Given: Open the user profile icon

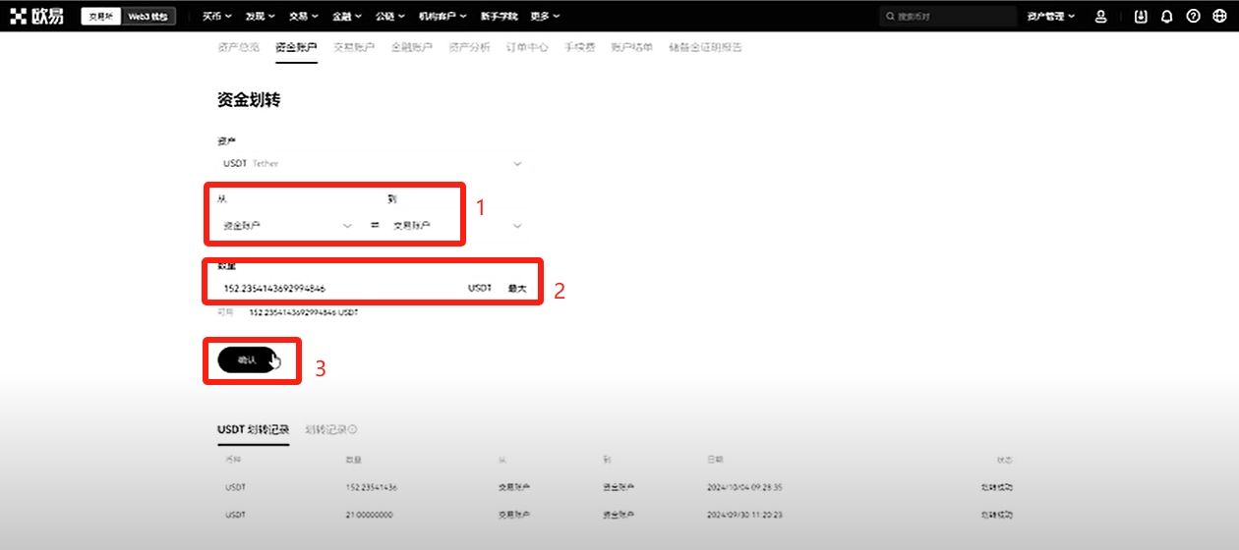Looking at the screenshot, I should click(1100, 17).
